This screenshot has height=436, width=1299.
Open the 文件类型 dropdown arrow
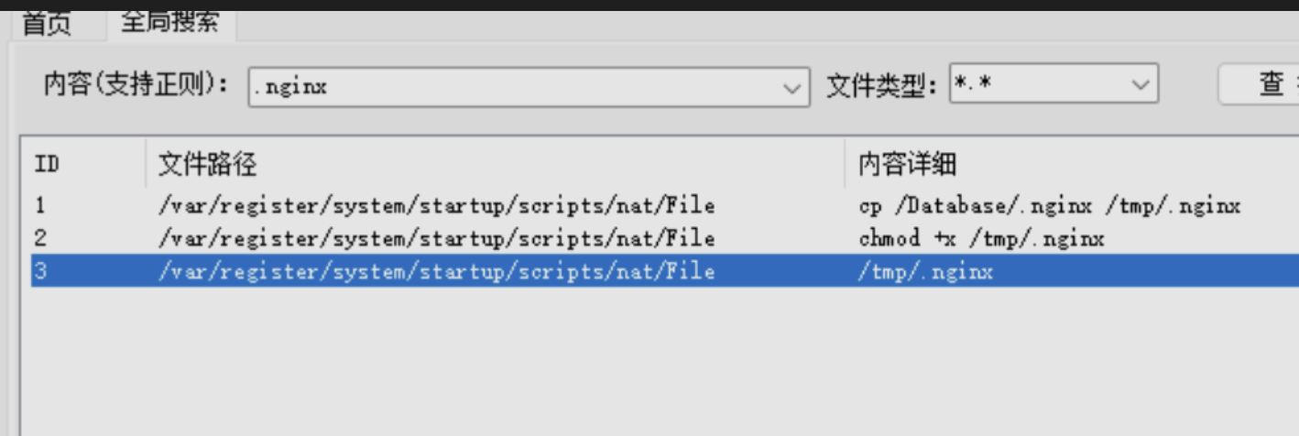1141,86
